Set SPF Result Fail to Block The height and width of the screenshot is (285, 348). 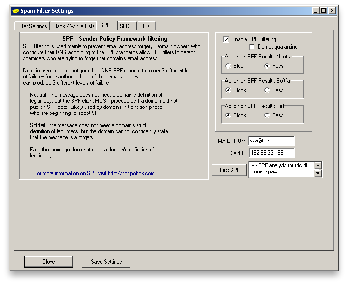coord(228,115)
